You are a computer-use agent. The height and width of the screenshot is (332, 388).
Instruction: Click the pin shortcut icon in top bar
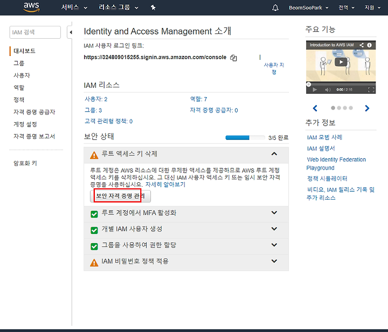[x=153, y=8]
